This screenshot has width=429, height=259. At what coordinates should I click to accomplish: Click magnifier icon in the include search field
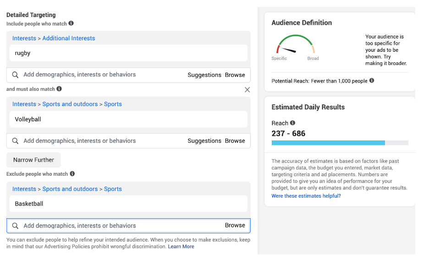pos(16,75)
